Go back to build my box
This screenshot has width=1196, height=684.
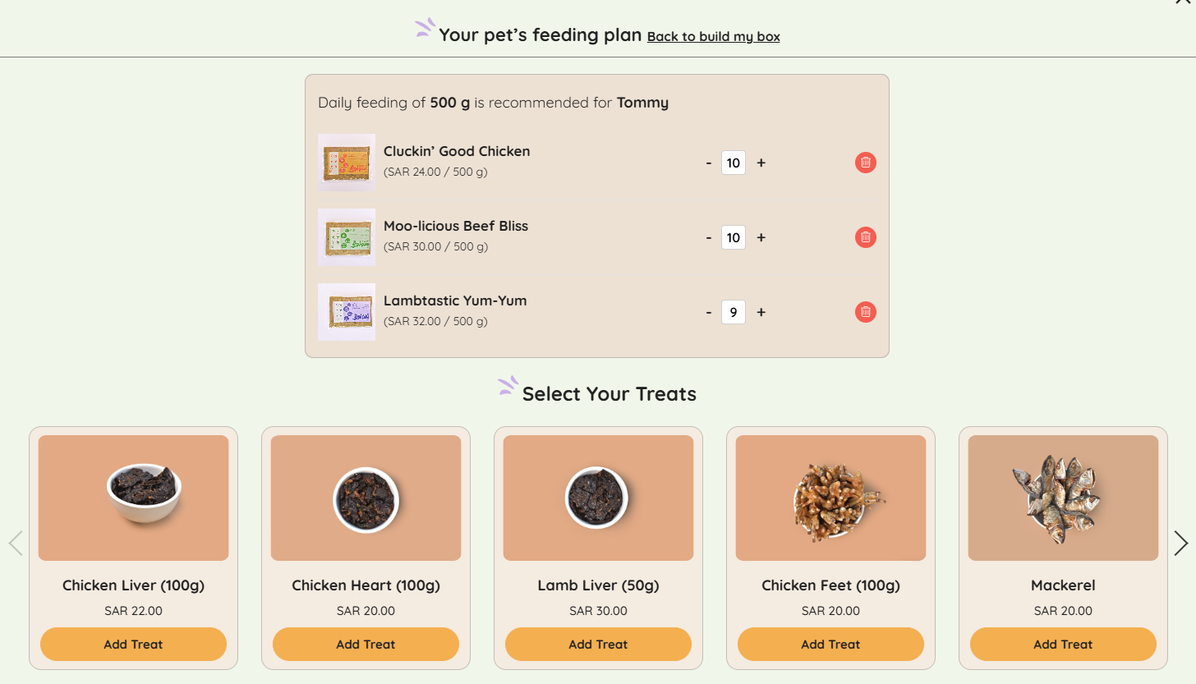pos(713,37)
